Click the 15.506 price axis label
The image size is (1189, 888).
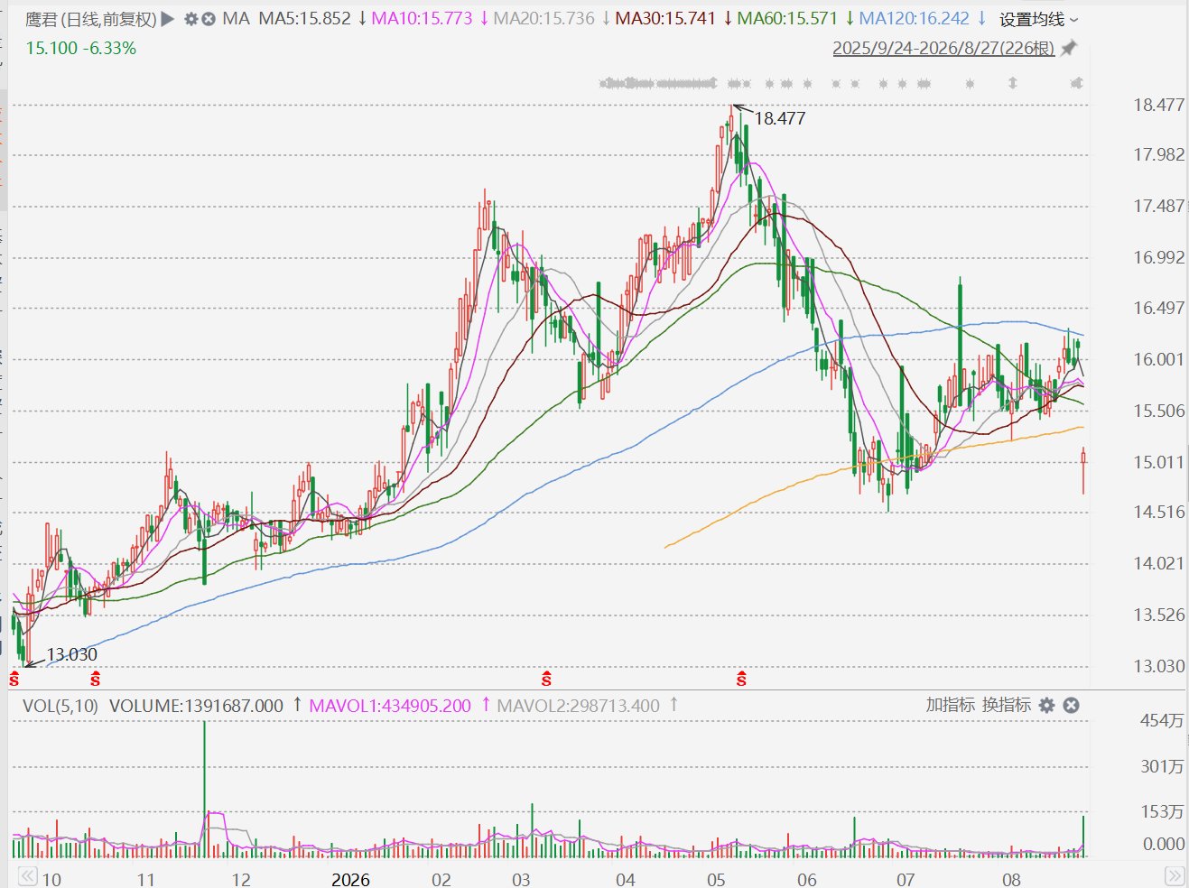pos(1159,411)
